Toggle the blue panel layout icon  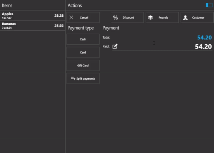(209, 5)
